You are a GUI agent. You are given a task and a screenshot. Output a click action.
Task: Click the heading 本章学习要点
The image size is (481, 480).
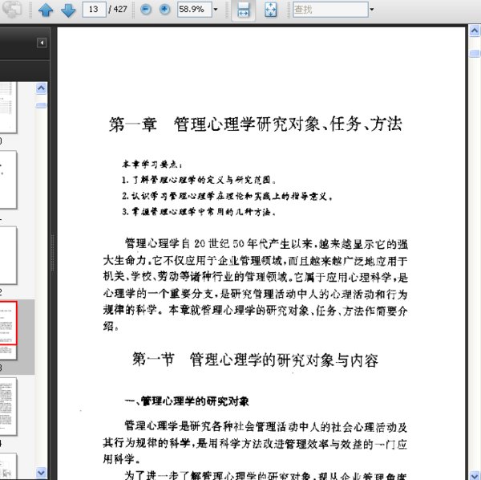click(152, 165)
